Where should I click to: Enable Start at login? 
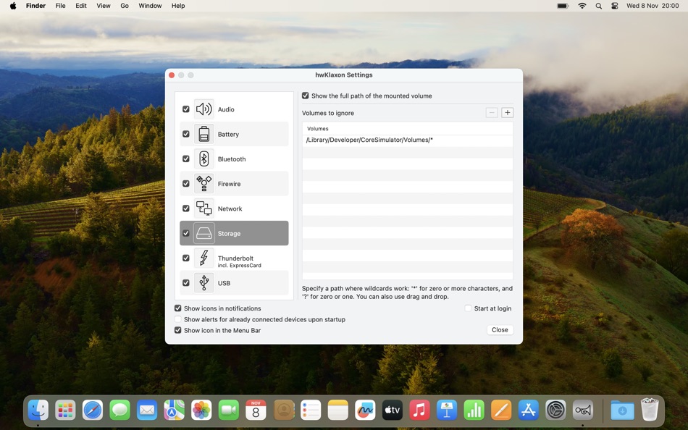(468, 308)
